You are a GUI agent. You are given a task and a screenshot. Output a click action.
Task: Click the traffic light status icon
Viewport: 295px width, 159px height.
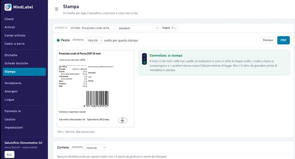144,59
